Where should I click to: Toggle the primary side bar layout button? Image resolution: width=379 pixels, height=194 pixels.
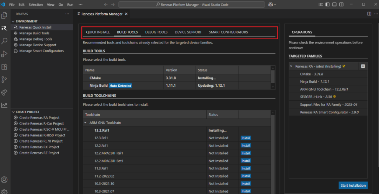coord(327,5)
